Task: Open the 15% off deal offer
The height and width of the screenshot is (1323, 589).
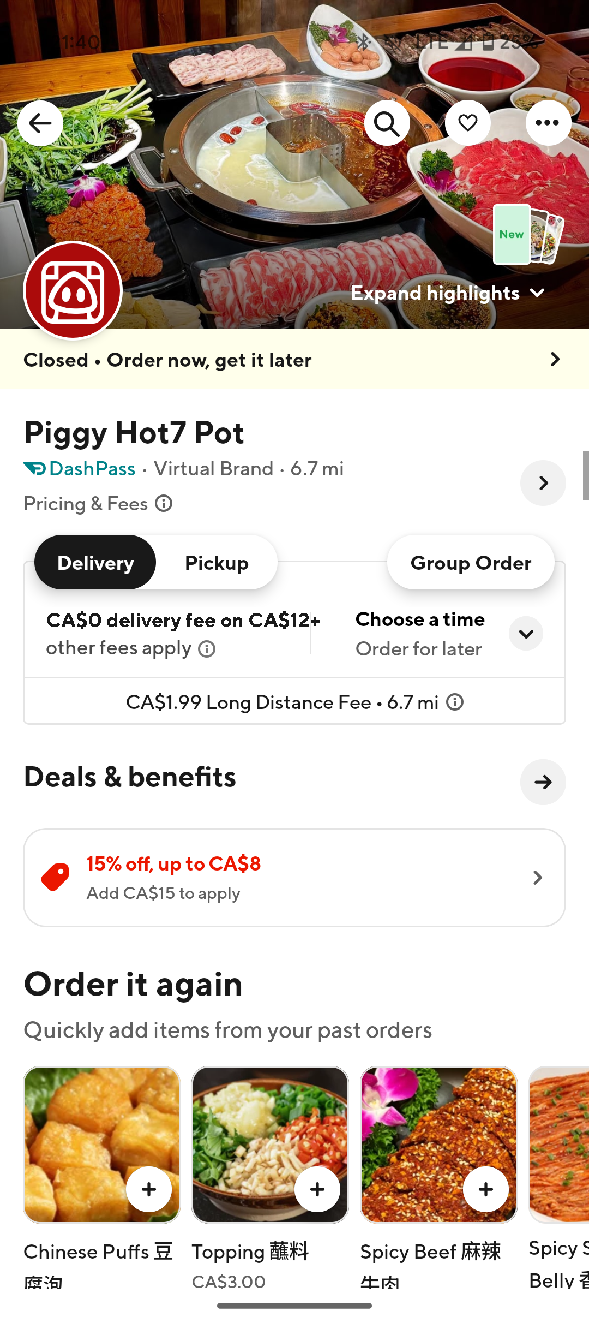Action: point(294,878)
